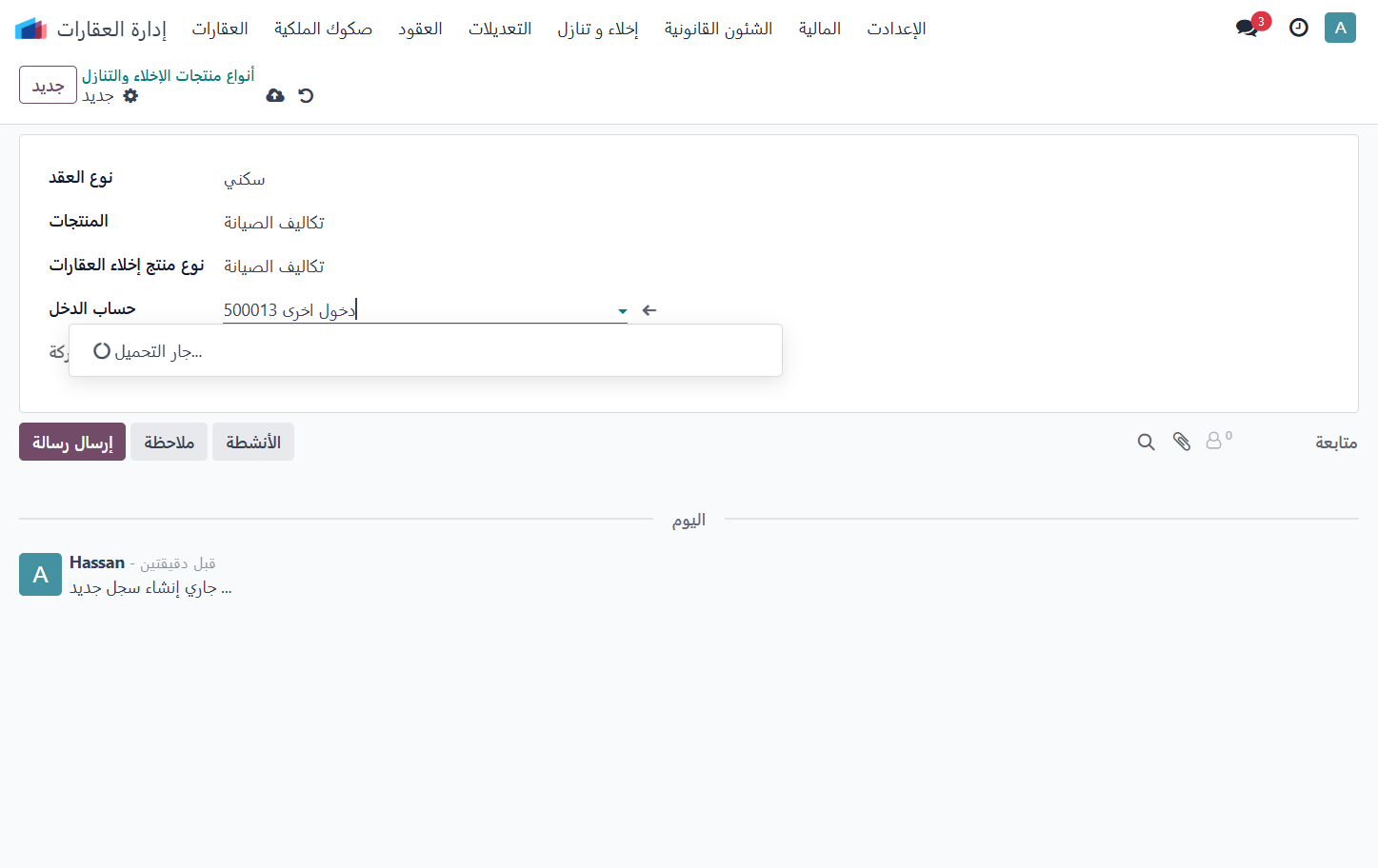Screen dimensions: 1378x868
Task: Click the جاري إنشاء سجل جديد message text
Action: (x=150, y=588)
